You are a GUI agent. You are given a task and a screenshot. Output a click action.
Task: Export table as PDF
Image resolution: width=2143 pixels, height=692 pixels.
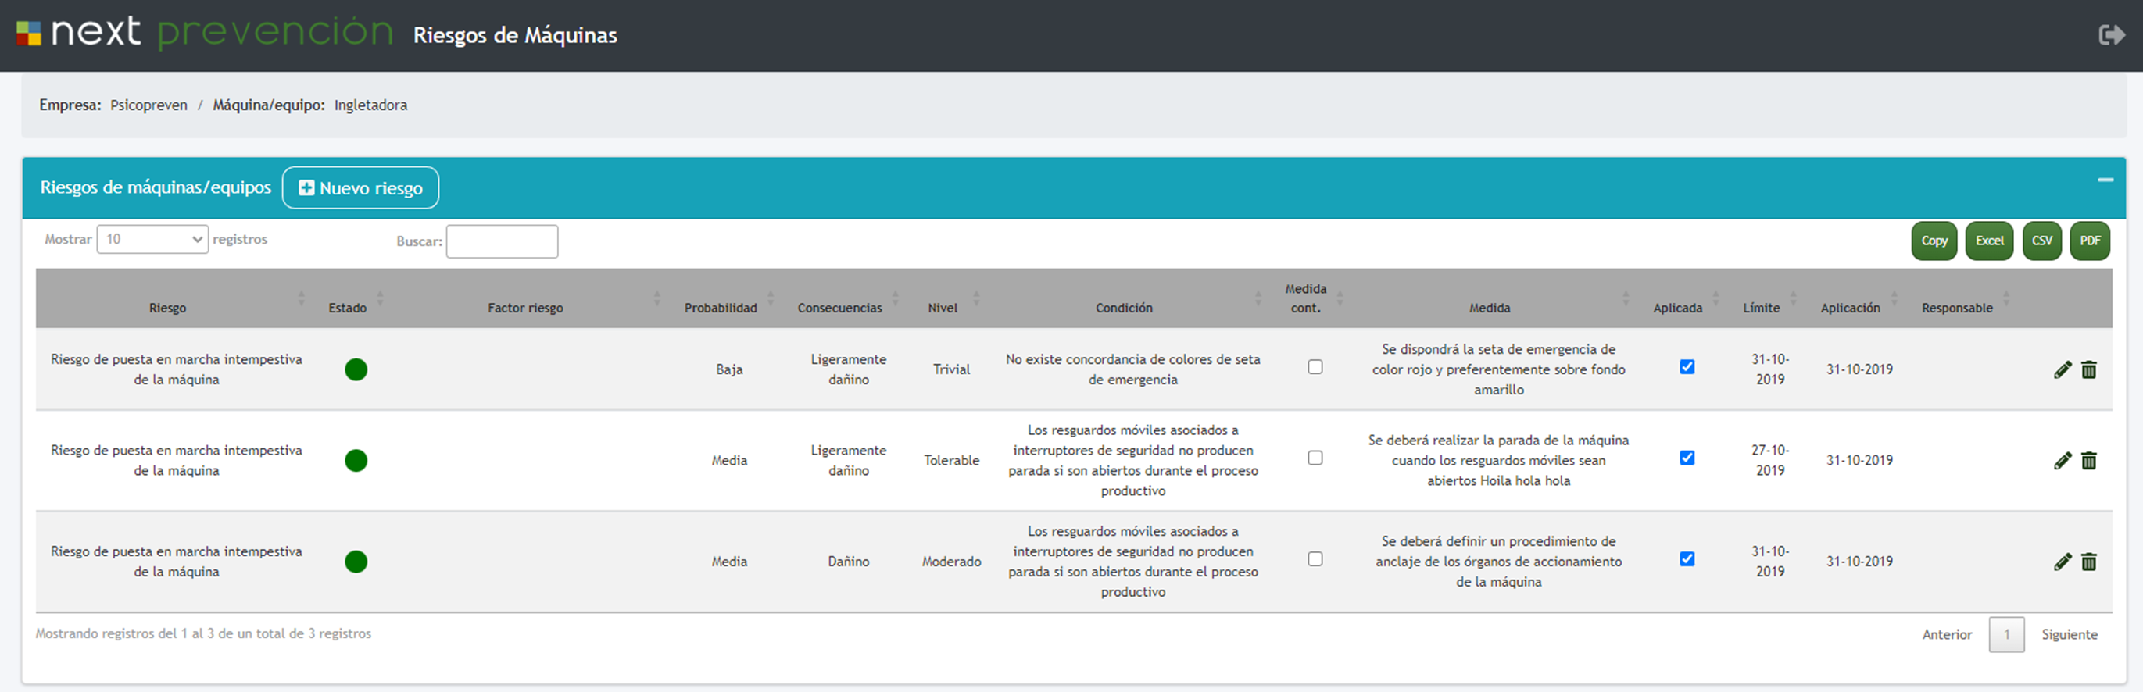(2090, 241)
